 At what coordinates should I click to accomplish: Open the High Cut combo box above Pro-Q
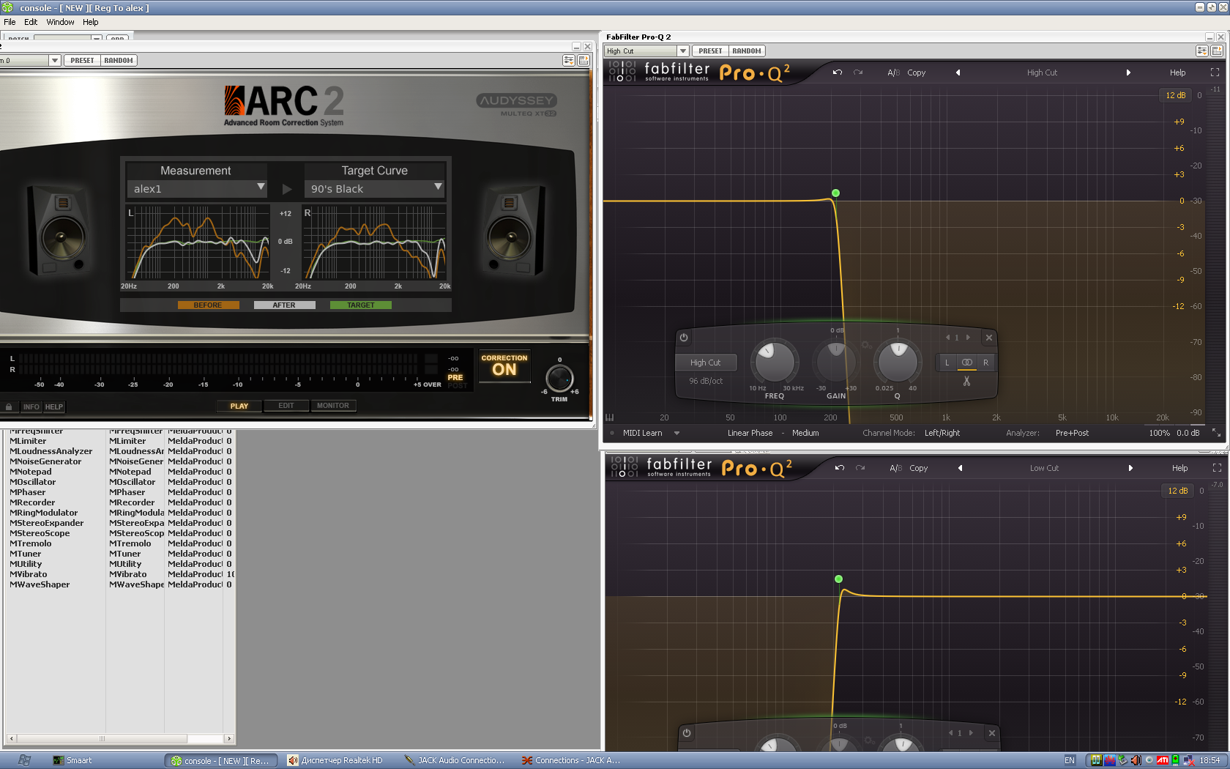pyautogui.click(x=646, y=51)
